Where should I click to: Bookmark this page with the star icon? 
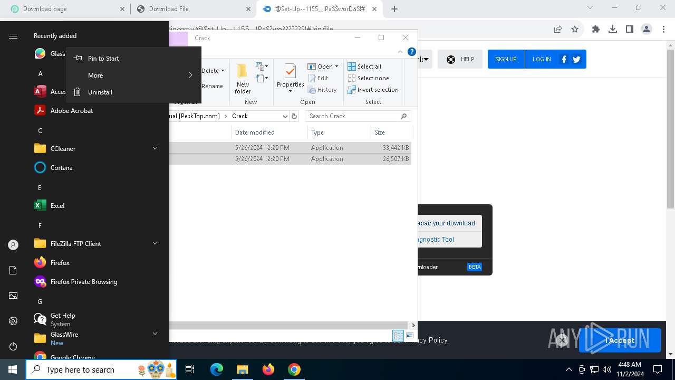[x=575, y=29]
